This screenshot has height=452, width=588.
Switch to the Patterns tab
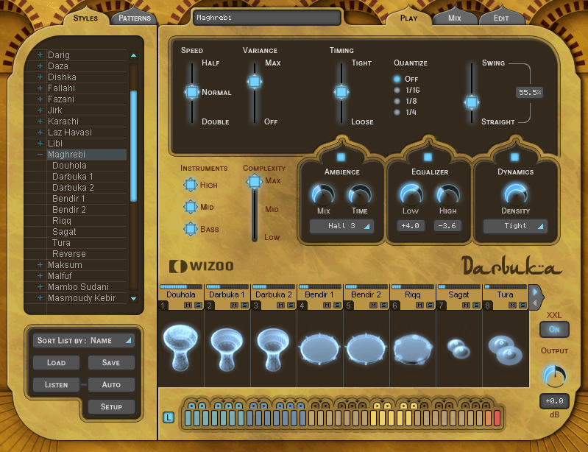click(x=134, y=18)
